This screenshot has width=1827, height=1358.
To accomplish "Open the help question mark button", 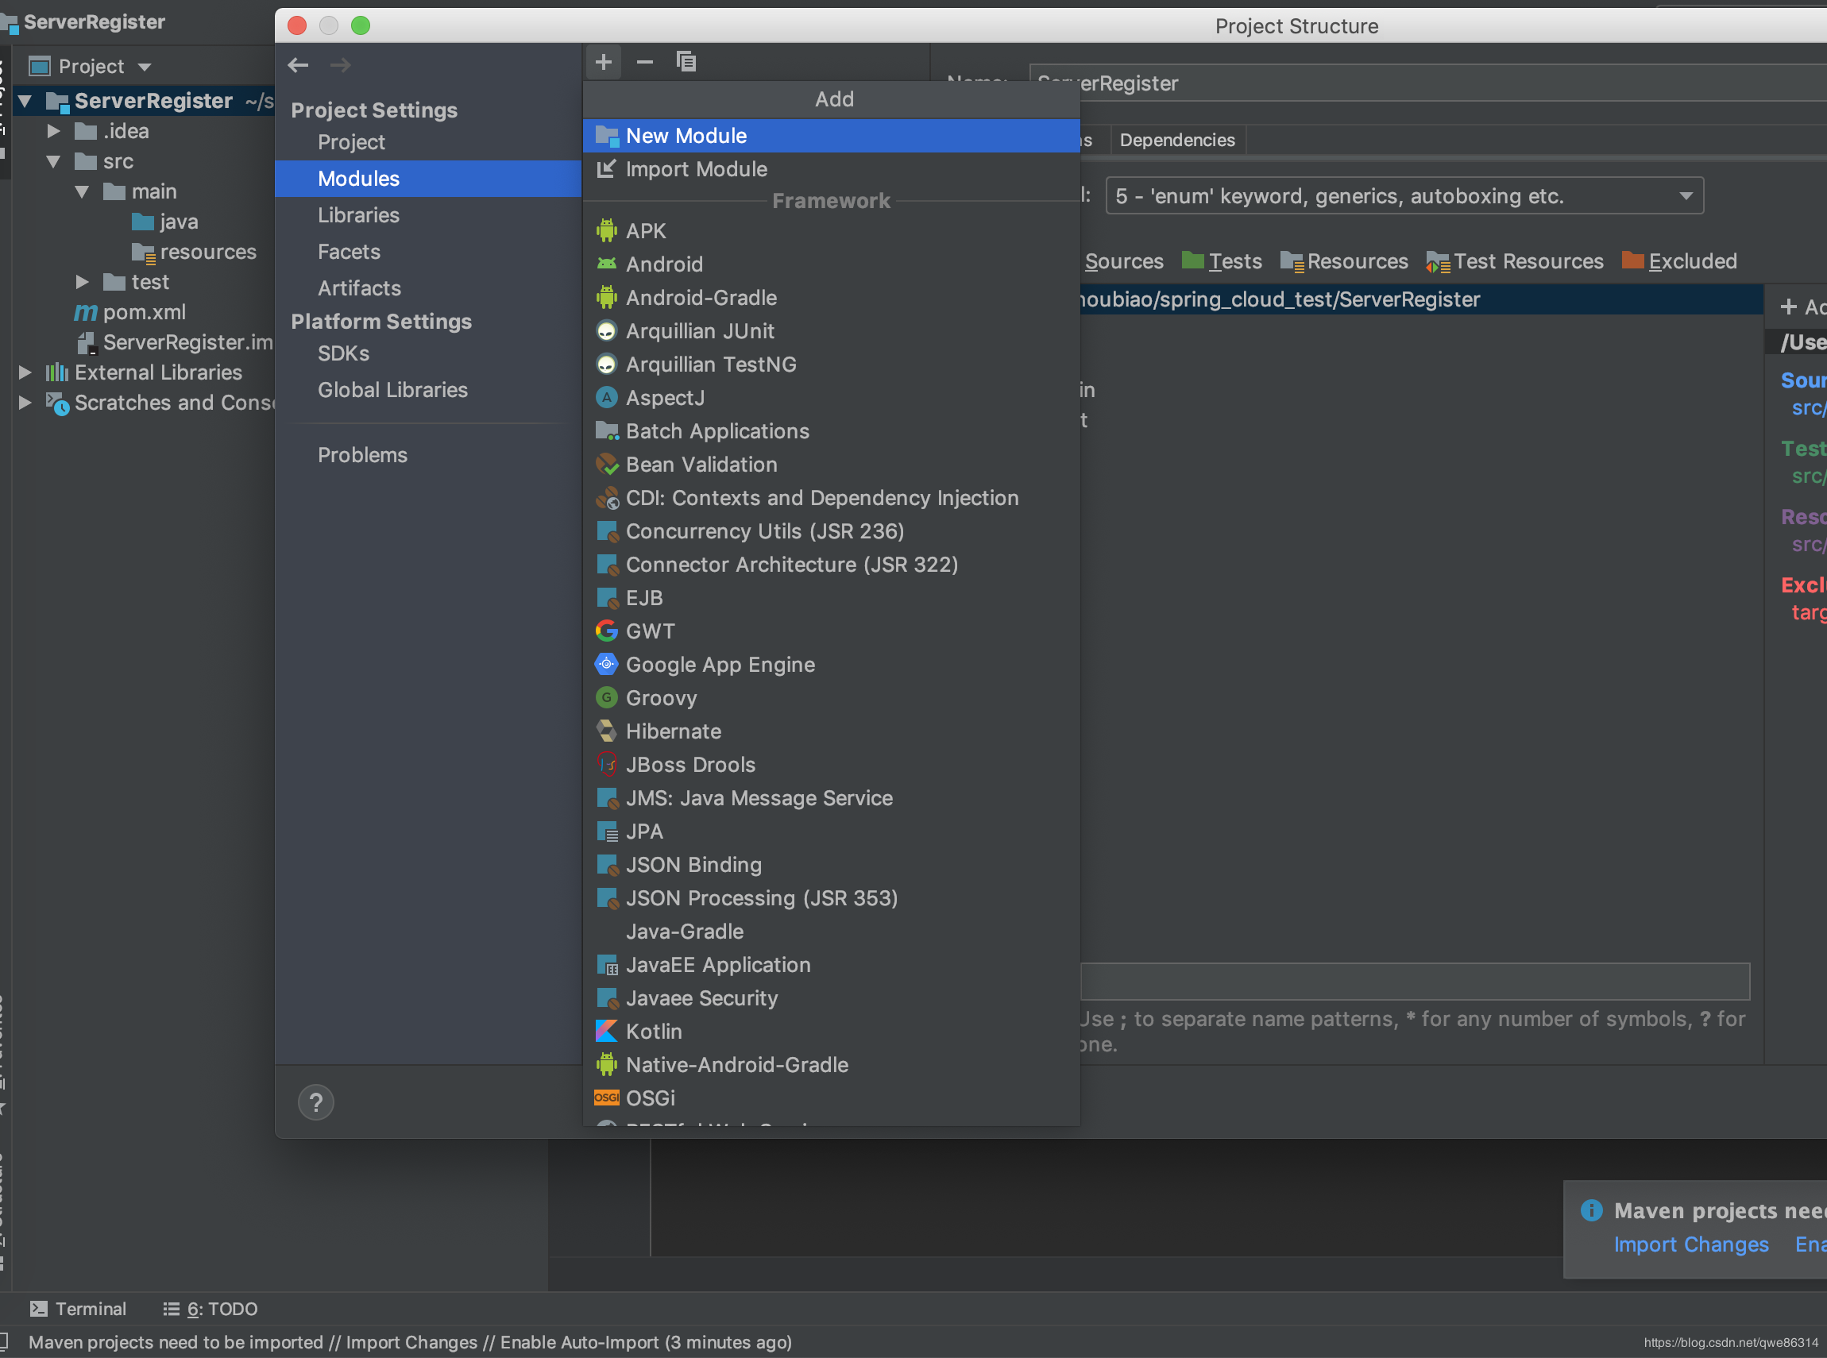I will 315,1102.
